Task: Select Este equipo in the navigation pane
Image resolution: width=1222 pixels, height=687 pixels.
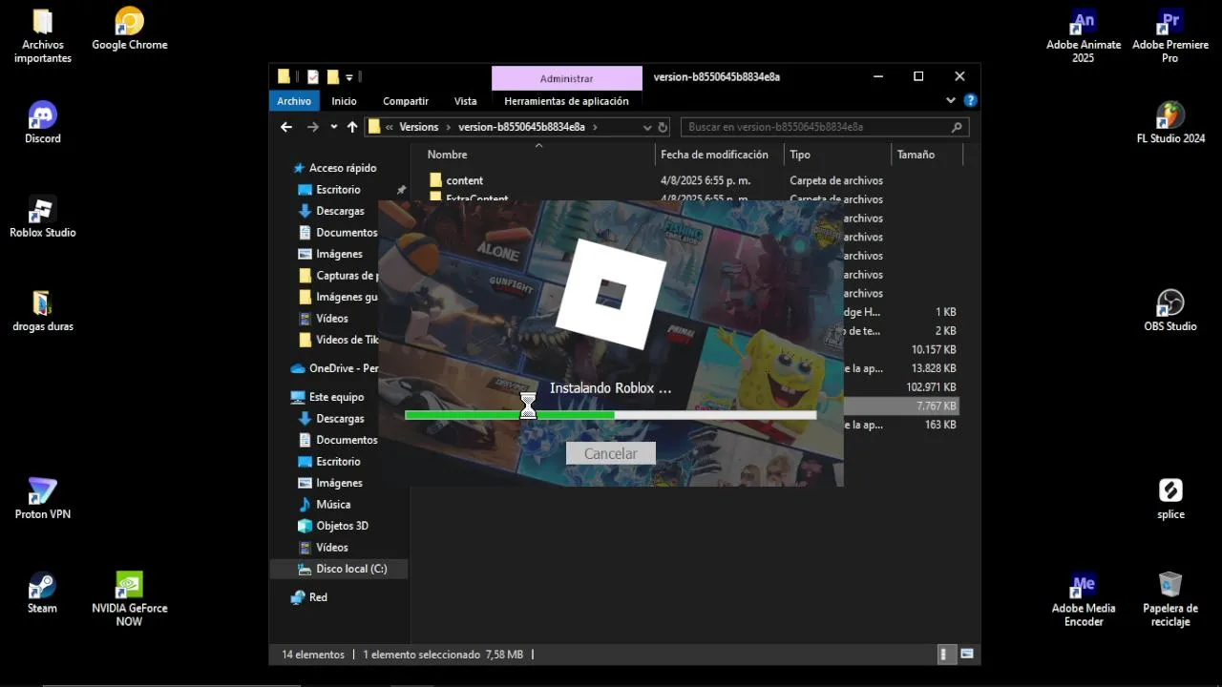Action: pyautogui.click(x=327, y=397)
